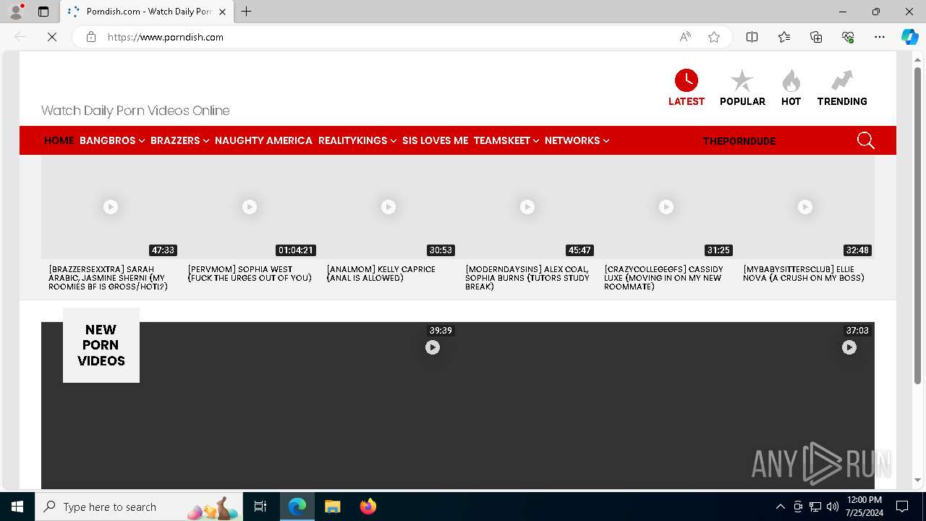Image resolution: width=926 pixels, height=521 pixels.
Task: Open the Latest clock icon section
Action: (686, 88)
